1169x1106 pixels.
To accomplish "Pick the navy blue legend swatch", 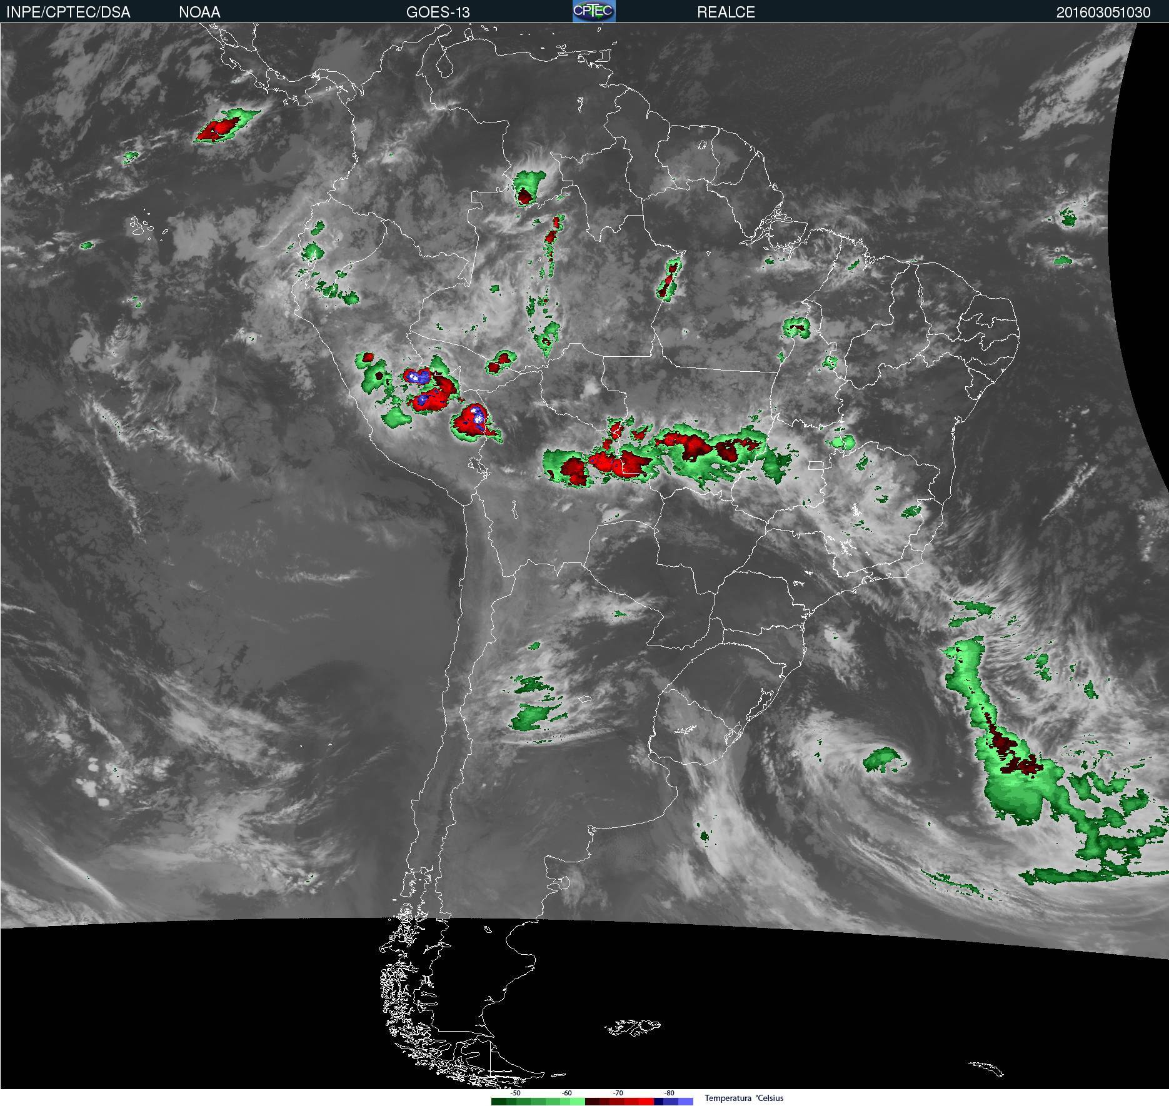I will (x=658, y=1102).
